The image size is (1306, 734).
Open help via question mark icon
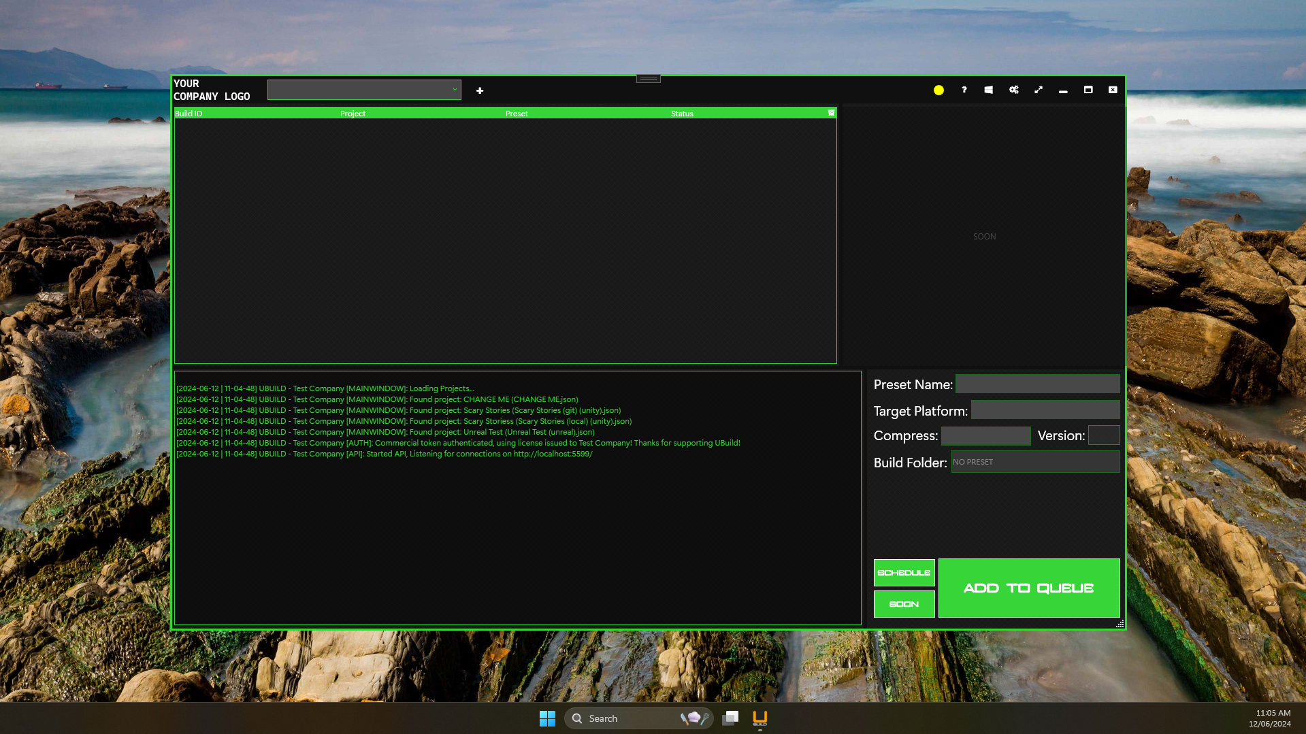tap(964, 90)
